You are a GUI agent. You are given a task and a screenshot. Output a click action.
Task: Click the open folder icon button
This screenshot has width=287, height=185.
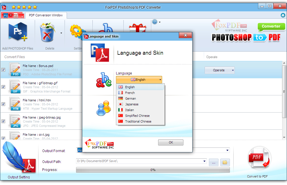pos(225,162)
